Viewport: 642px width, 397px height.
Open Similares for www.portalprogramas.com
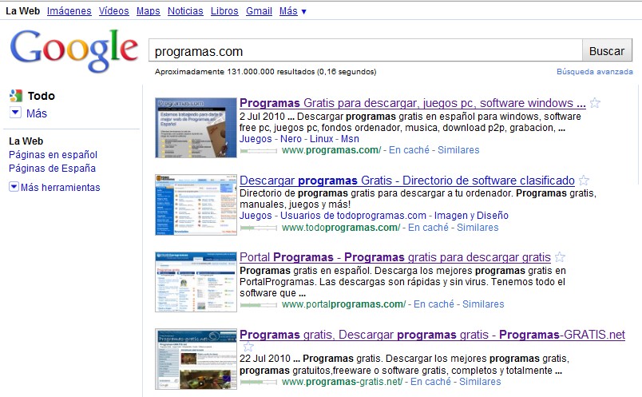pyautogui.click(x=483, y=304)
